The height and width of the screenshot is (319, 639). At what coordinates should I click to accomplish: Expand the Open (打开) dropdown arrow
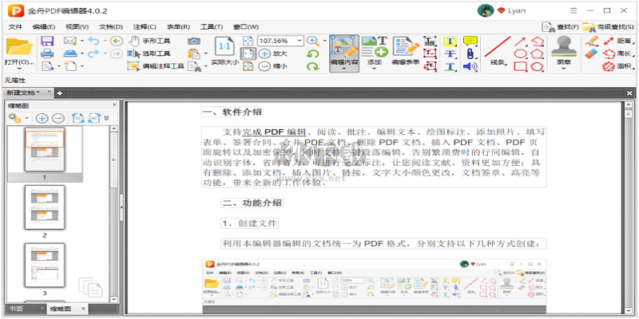(x=19, y=69)
